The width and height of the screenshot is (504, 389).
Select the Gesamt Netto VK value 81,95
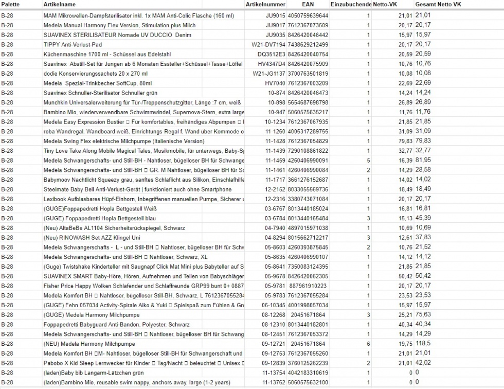(x=423, y=160)
